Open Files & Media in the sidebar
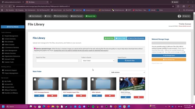 pyautogui.click(x=9, y=42)
